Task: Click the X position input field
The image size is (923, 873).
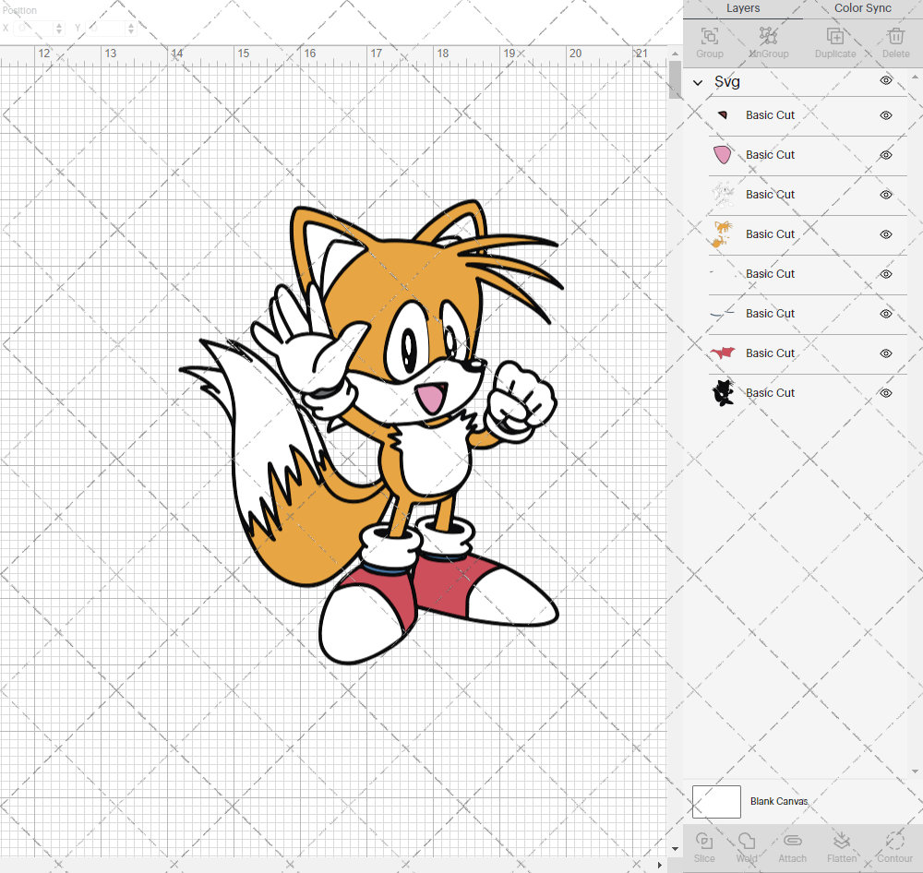Action: tap(35, 28)
